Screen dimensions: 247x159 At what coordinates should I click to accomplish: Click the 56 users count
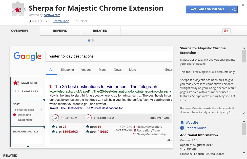pyautogui.click(x=81, y=21)
